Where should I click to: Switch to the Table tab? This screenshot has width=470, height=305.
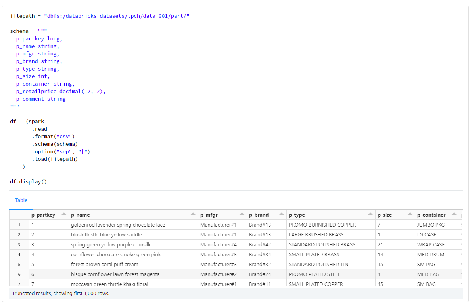21,200
